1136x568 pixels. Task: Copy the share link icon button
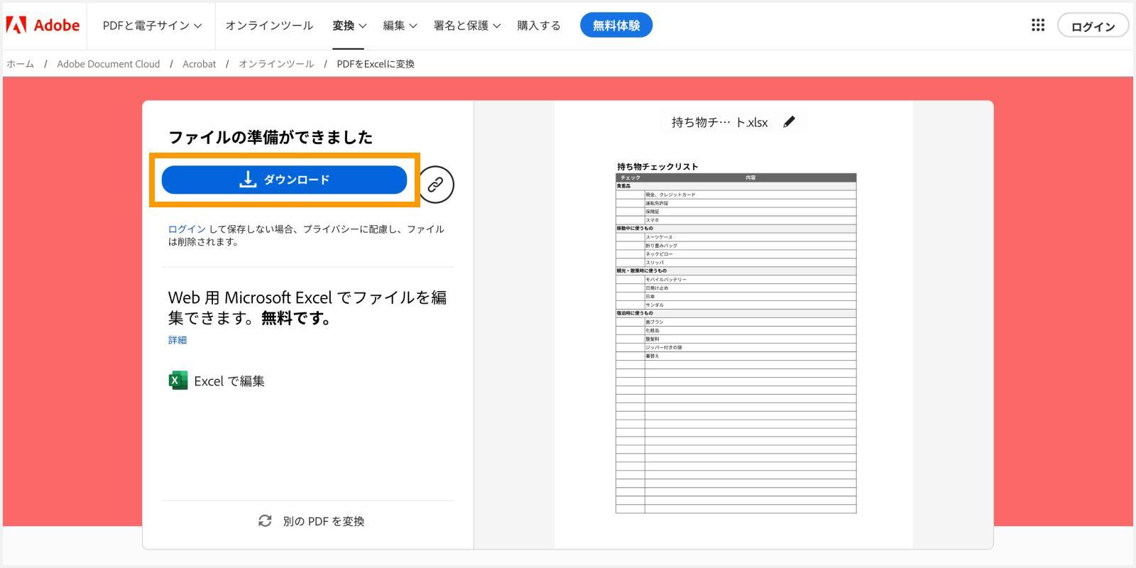pos(435,185)
